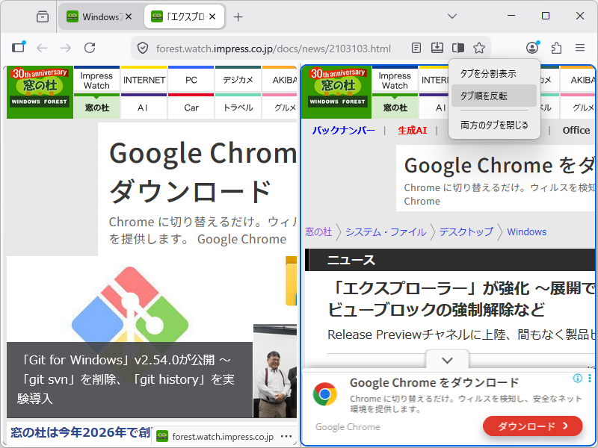This screenshot has width=598, height=448.
Task: Open the Downloads panel icon
Action: [437, 48]
